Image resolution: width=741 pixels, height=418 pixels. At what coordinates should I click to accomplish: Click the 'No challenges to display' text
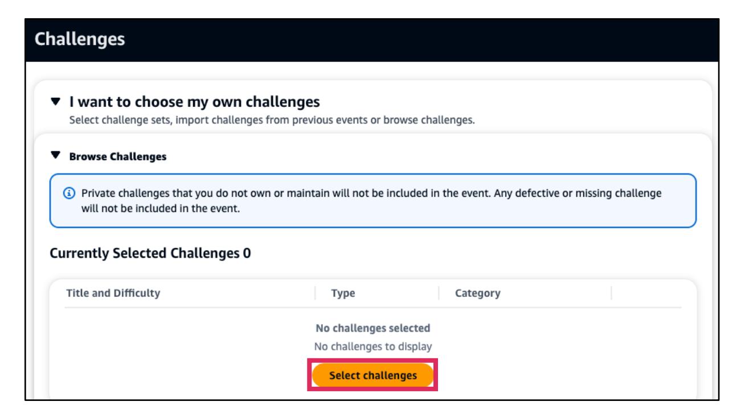(372, 346)
